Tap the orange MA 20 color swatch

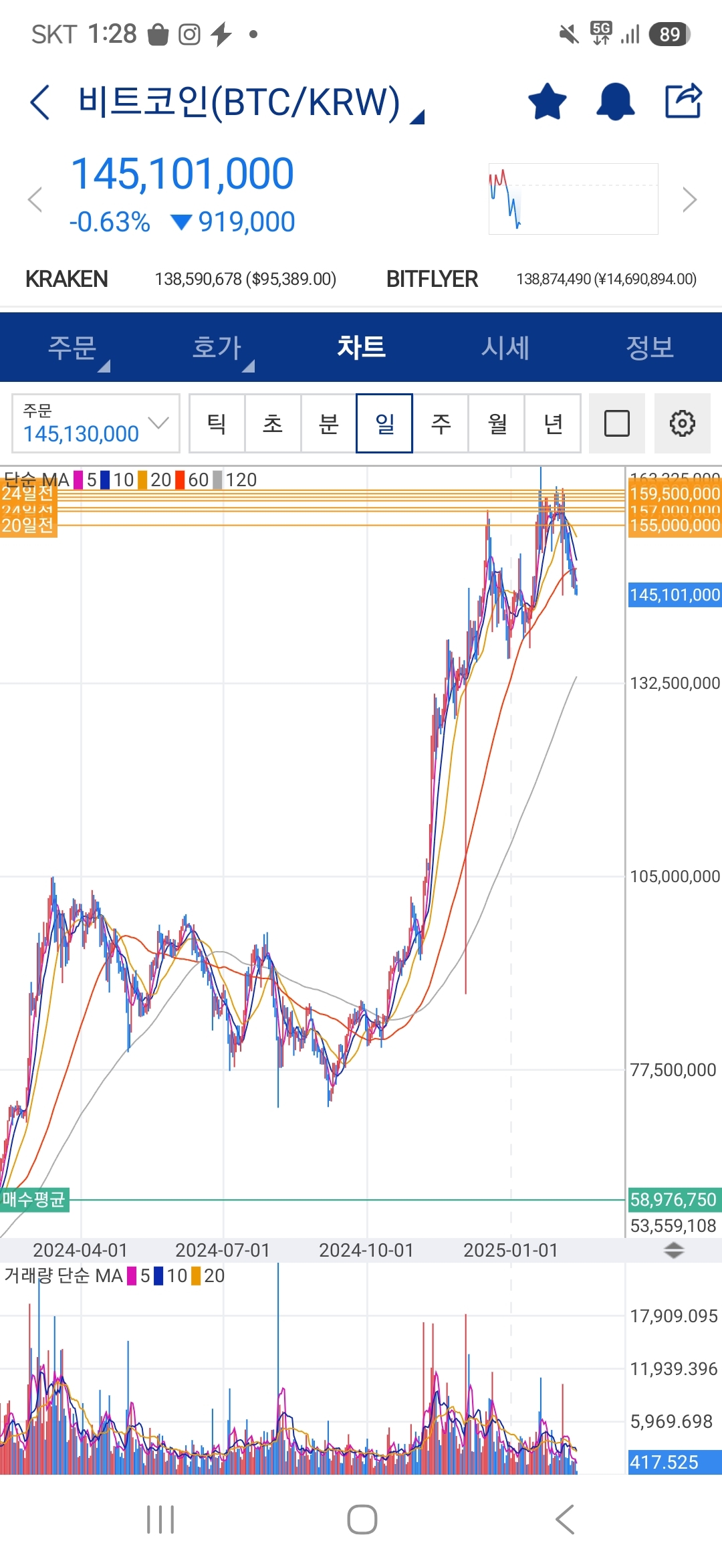click(x=142, y=480)
